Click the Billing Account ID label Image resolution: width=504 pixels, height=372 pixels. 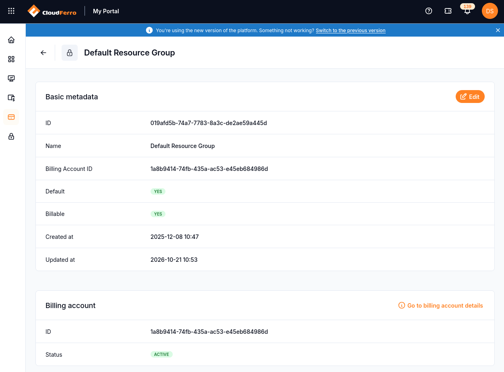coord(69,169)
